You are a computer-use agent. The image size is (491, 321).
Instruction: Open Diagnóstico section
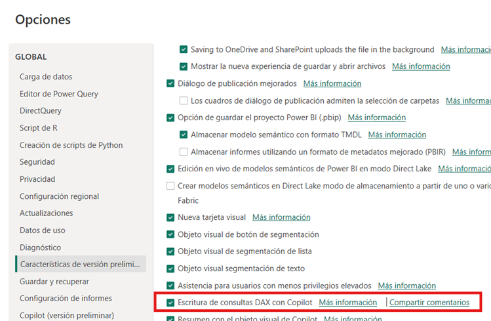point(40,247)
